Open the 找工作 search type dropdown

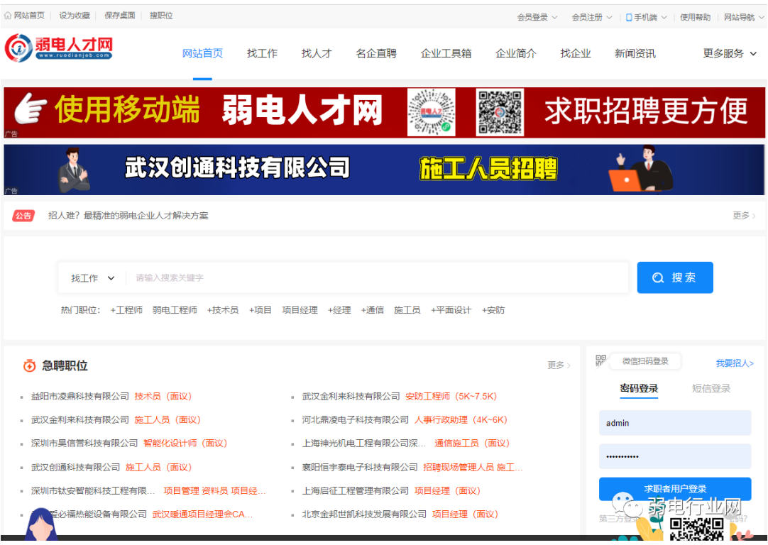pos(92,278)
